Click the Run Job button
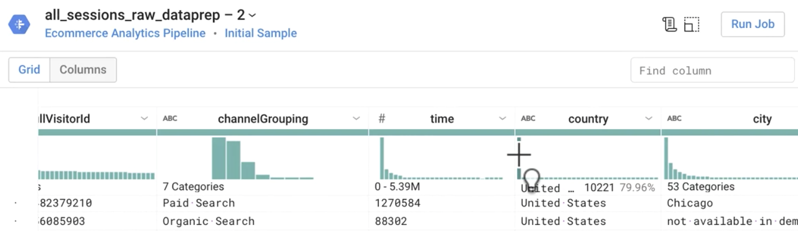 [x=752, y=24]
